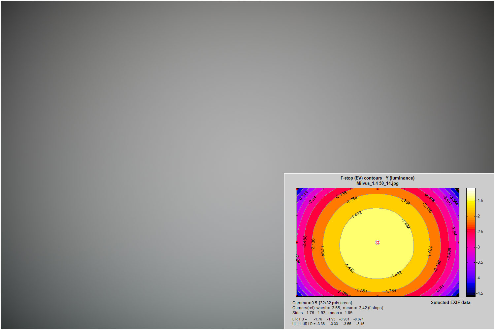
Task: Select the 'Corners(rel): worst' results line
Action: (x=338, y=308)
